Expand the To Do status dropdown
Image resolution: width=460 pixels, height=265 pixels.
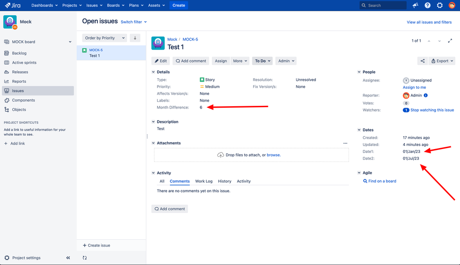tap(262, 61)
